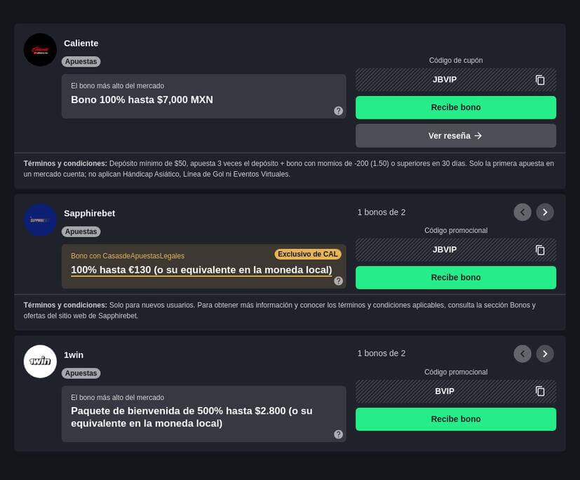Click Recibe bono for 1win
This screenshot has height=480, width=580.
pyautogui.click(x=456, y=419)
